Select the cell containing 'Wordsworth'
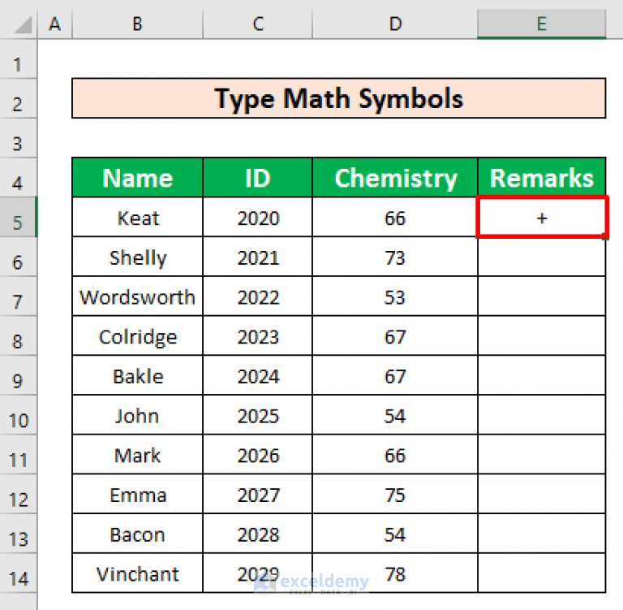The width and height of the screenshot is (623, 610). pyautogui.click(x=137, y=296)
